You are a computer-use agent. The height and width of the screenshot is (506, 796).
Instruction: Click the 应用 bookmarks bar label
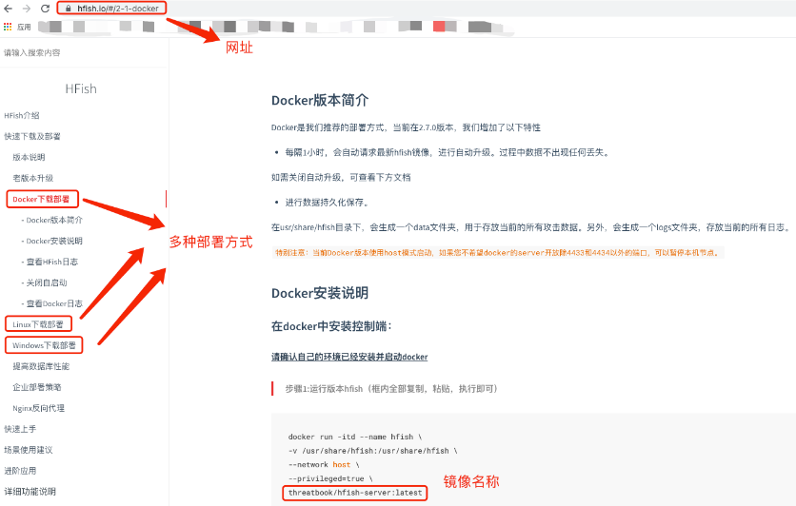point(24,27)
